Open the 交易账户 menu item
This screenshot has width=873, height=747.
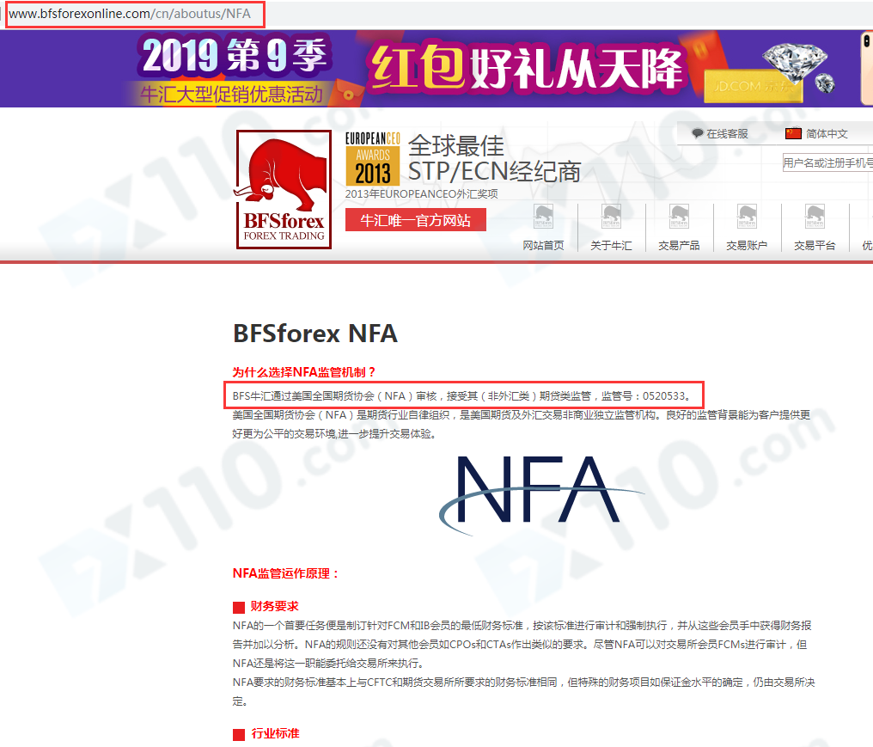click(x=748, y=246)
